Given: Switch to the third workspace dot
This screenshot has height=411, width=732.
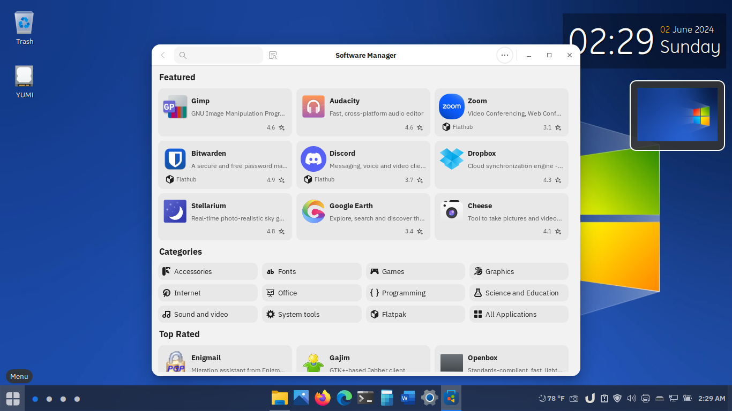Looking at the screenshot, I should tap(63, 399).
